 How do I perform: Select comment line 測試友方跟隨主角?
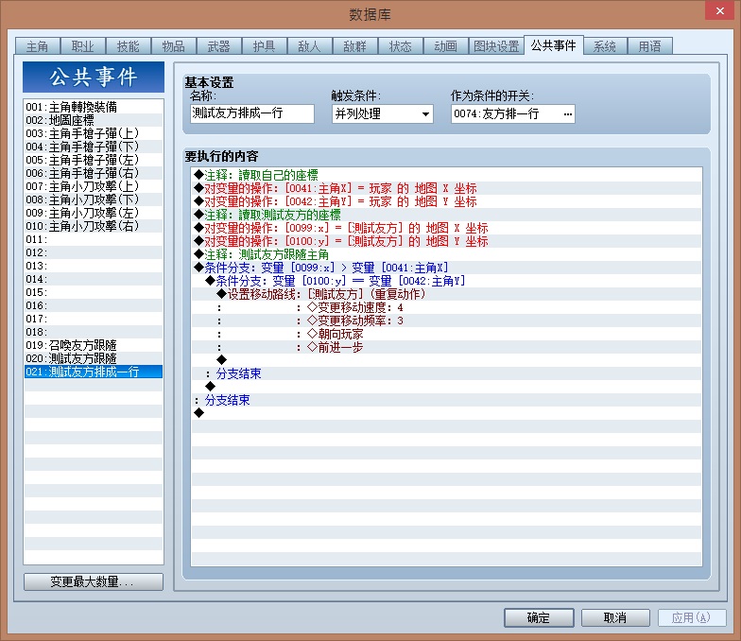(446, 254)
